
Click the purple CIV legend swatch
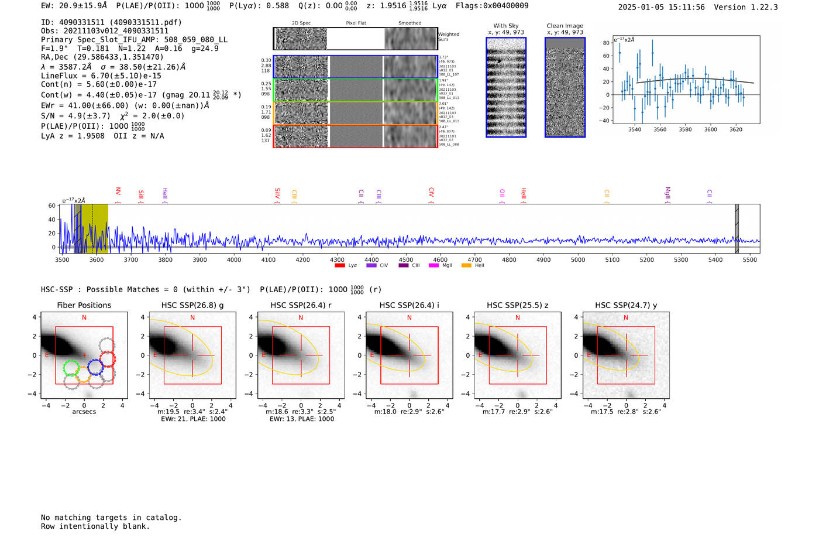tap(371, 265)
